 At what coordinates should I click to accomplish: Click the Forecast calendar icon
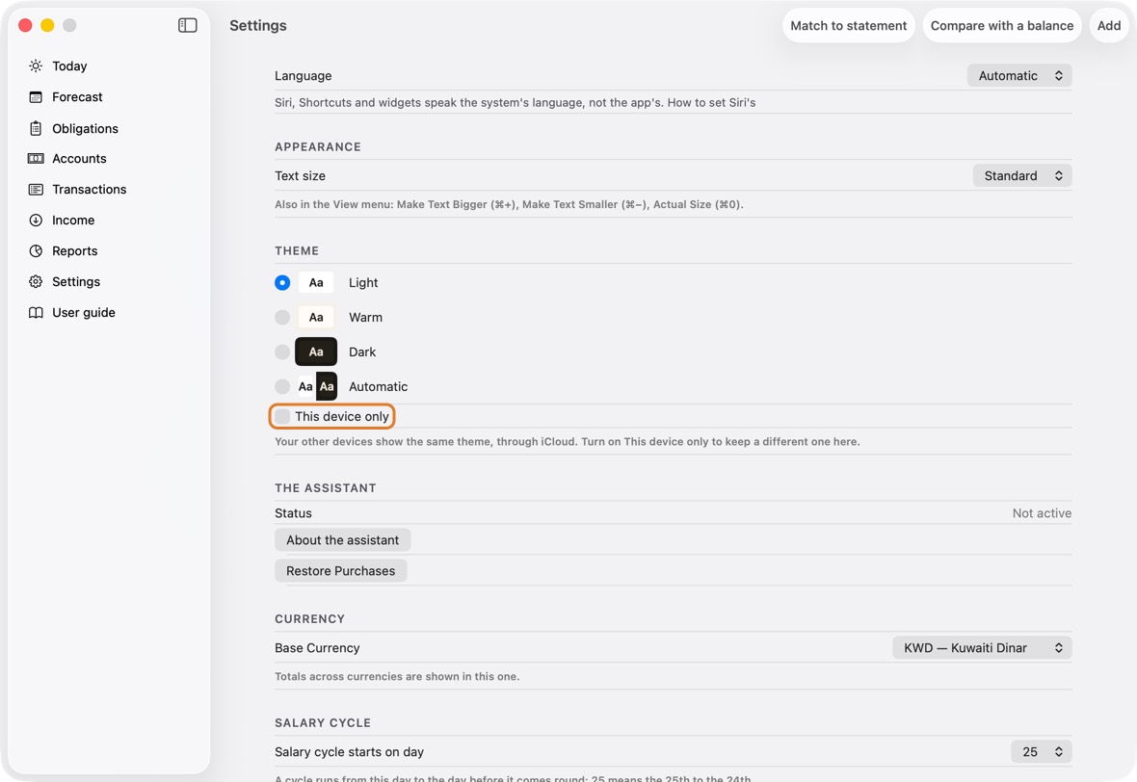(36, 97)
